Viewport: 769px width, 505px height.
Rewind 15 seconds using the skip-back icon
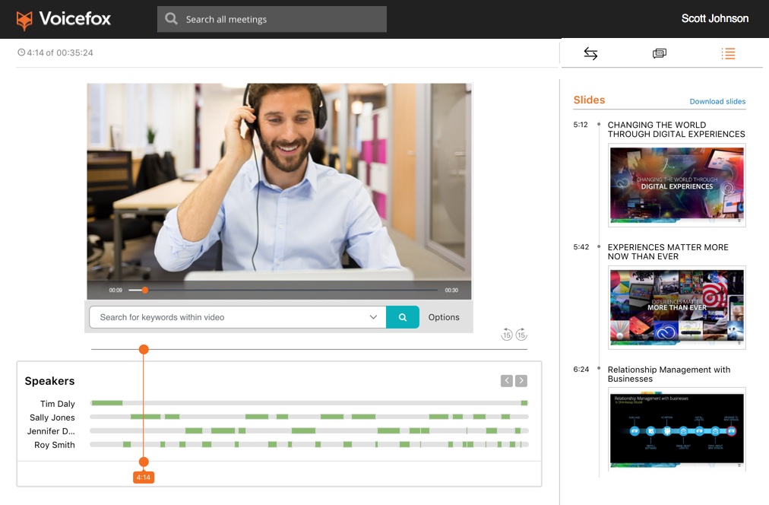(x=507, y=335)
